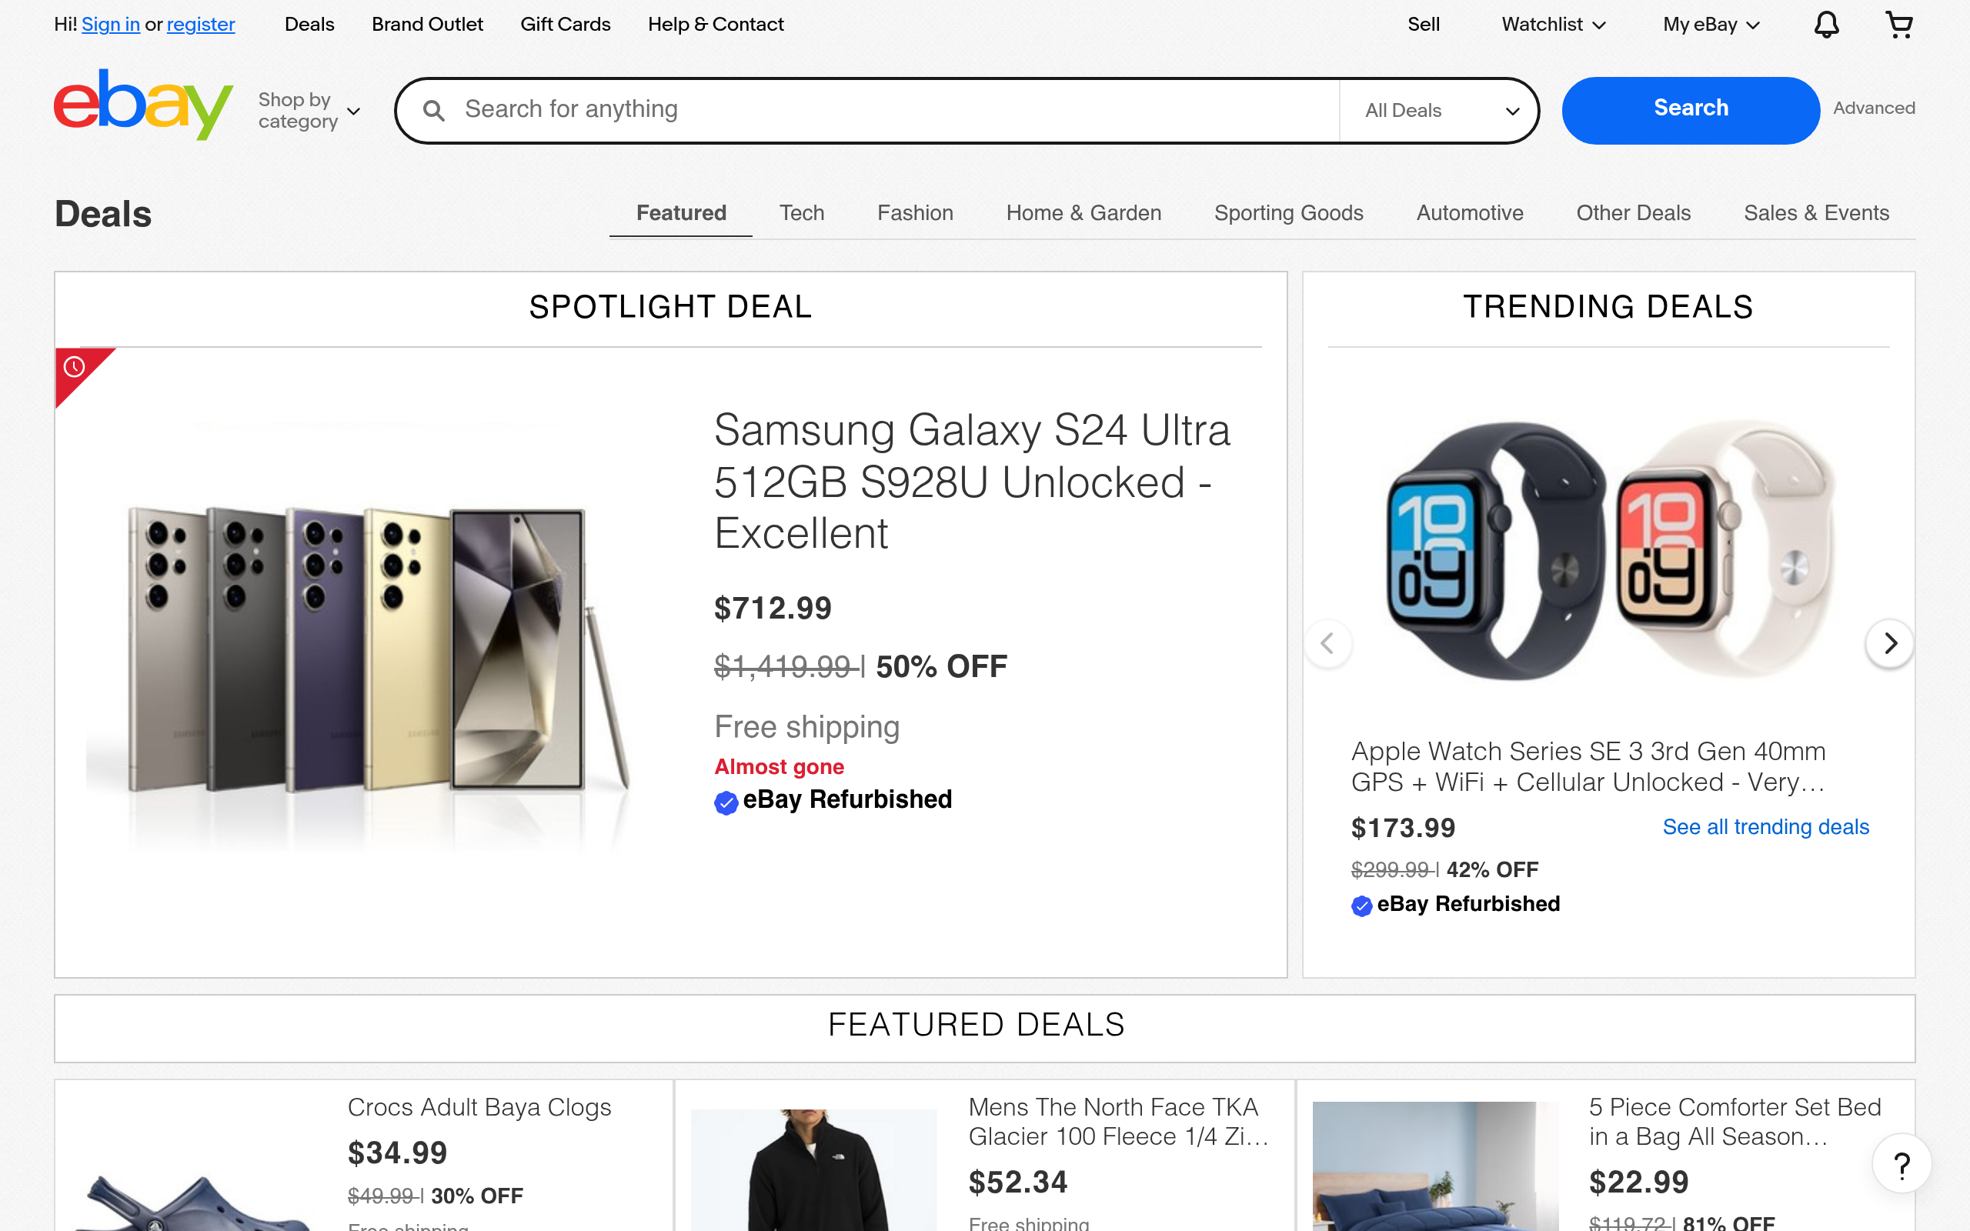The width and height of the screenshot is (1970, 1231).
Task: Click the help question mark button
Action: point(1902,1165)
